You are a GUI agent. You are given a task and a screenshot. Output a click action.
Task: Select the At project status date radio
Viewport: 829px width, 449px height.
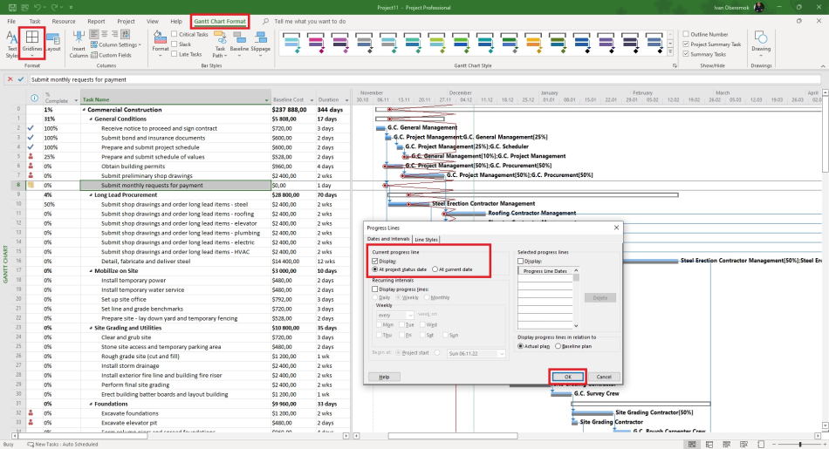tap(375, 269)
